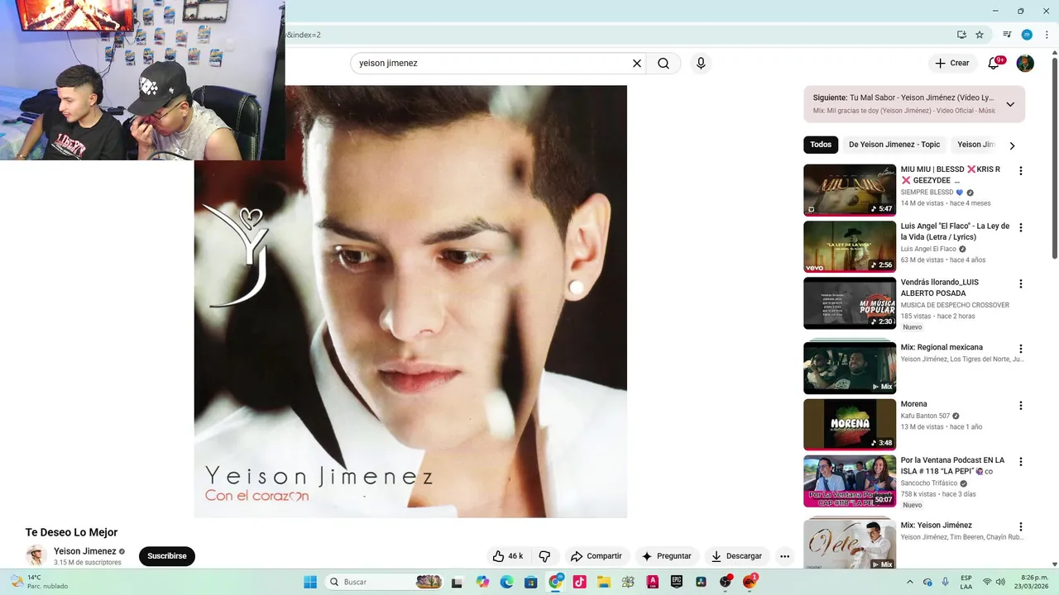Dislike the video with thumbs down
The height and width of the screenshot is (595, 1059).
tap(544, 556)
